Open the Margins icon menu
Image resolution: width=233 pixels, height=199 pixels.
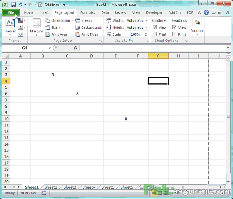pyautogui.click(x=37, y=23)
